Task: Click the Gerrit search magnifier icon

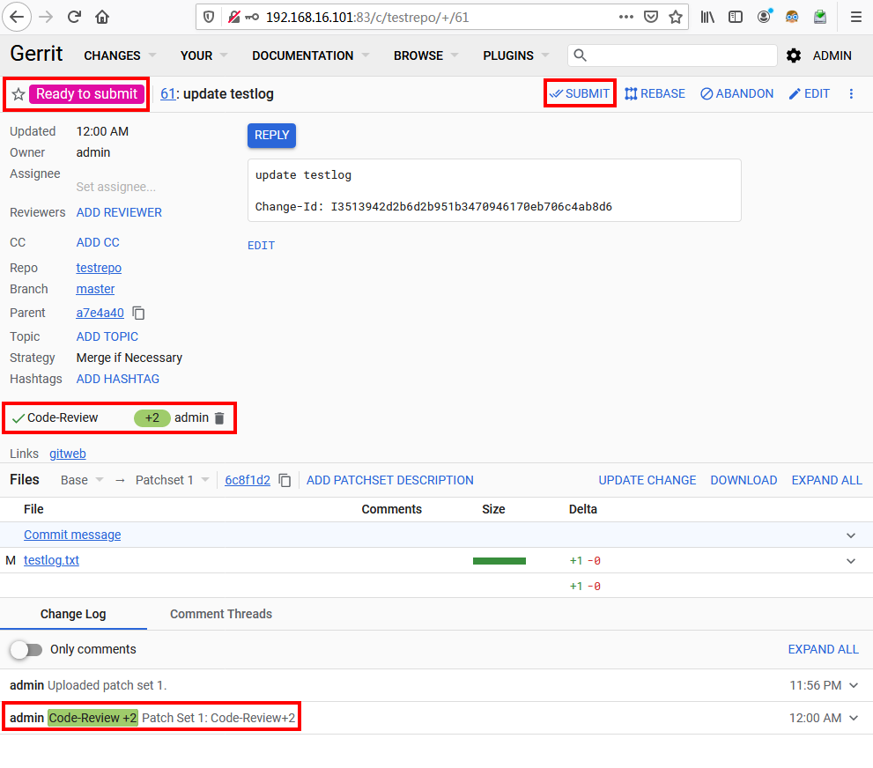Action: (x=580, y=55)
